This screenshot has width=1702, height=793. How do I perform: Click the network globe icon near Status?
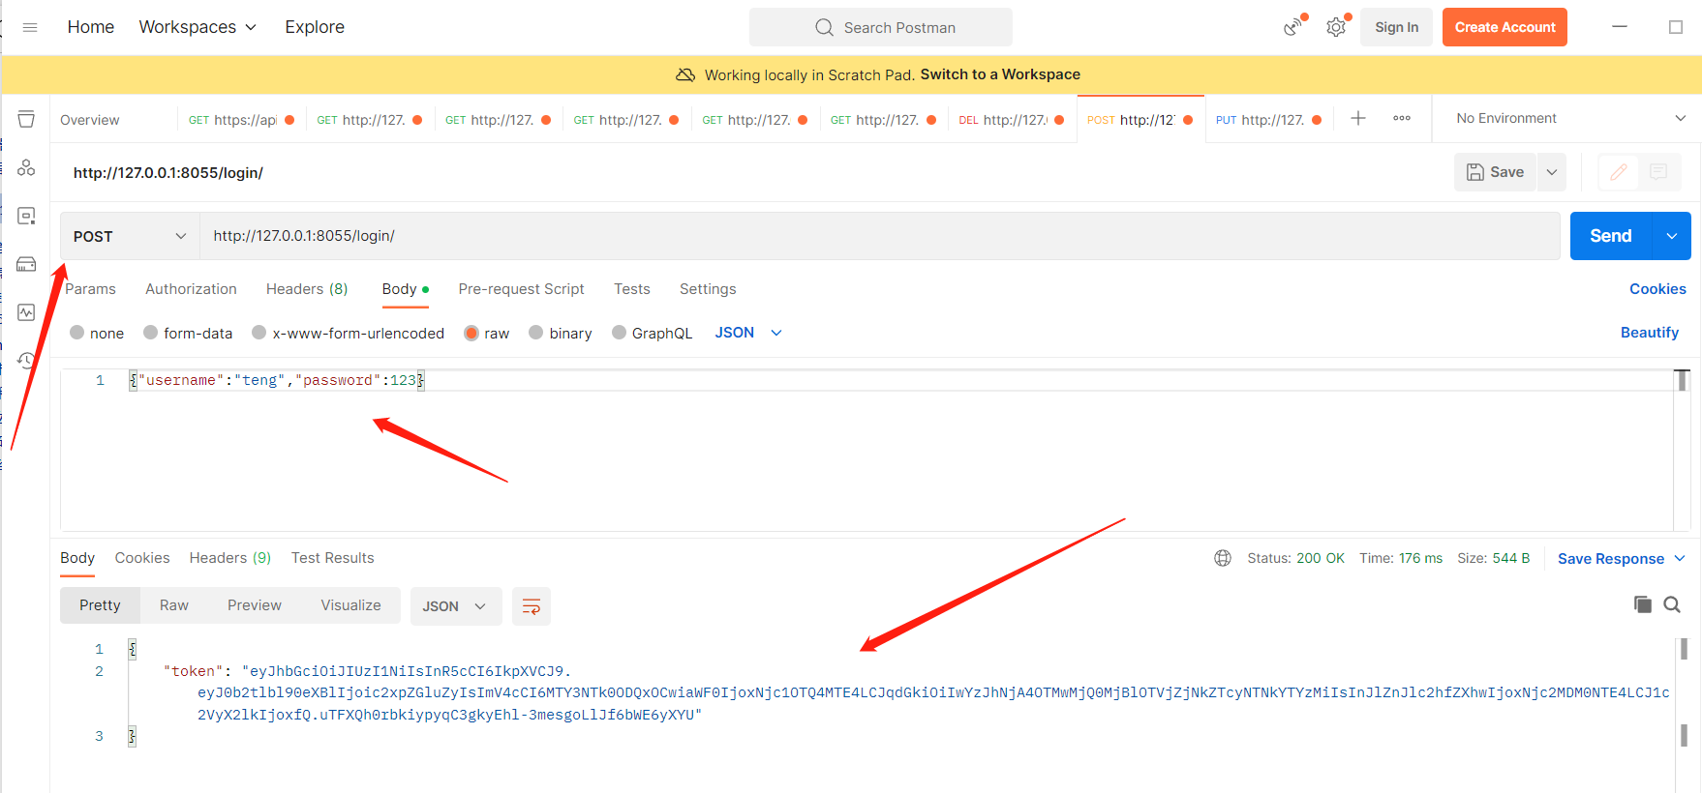tap(1223, 558)
